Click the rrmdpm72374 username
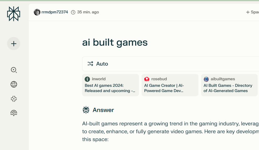The height and width of the screenshot is (150, 259). [55, 12]
